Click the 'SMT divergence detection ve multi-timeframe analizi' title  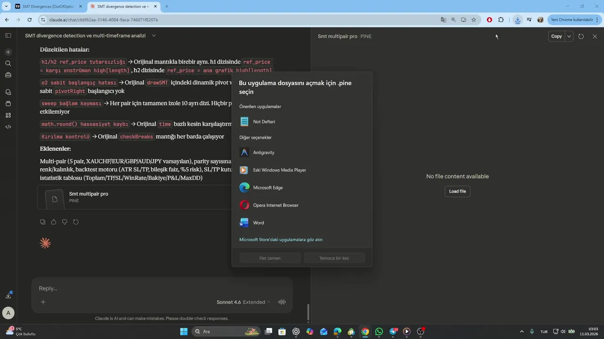point(85,36)
